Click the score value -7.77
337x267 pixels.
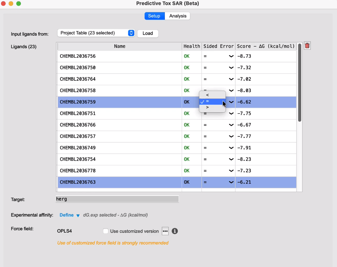(244, 136)
